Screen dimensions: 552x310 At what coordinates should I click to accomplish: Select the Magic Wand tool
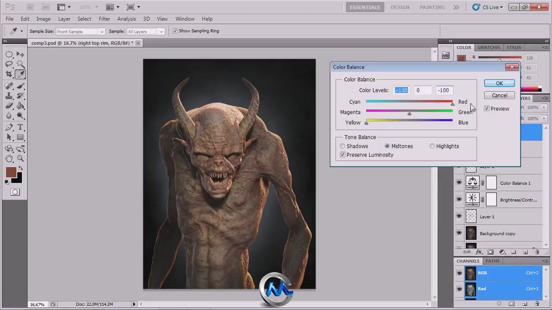pyautogui.click(x=20, y=64)
